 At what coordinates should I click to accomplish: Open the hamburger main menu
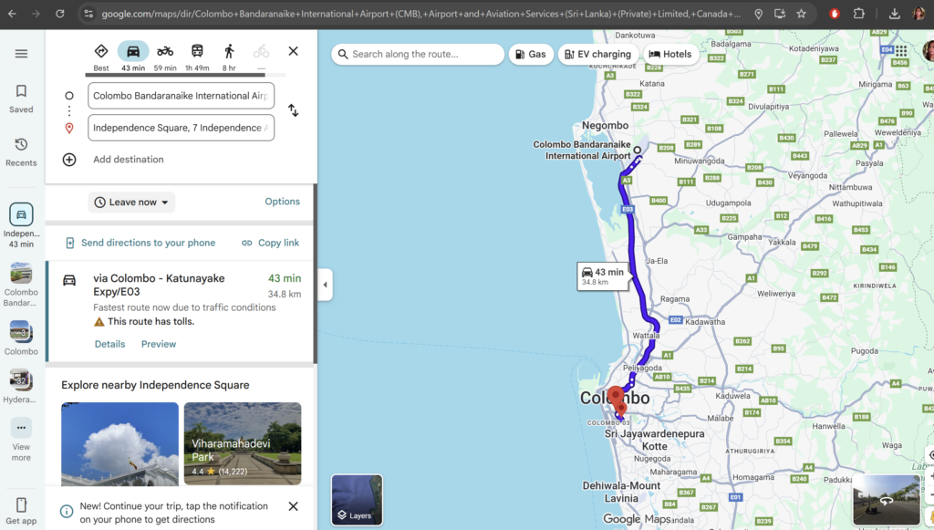(x=21, y=54)
